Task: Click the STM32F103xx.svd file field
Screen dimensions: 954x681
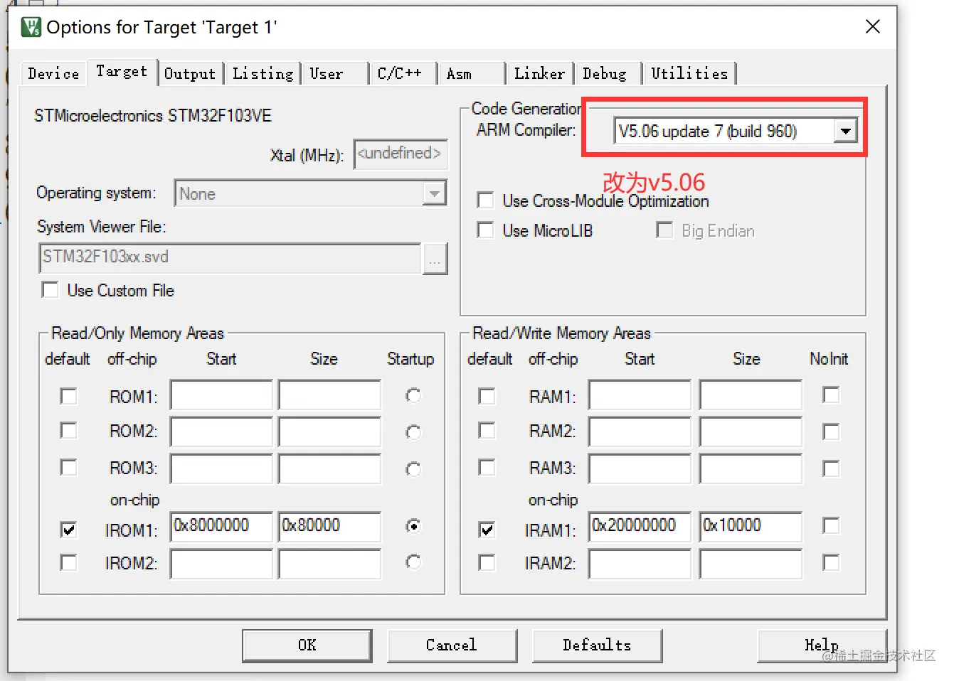Action: [x=230, y=258]
